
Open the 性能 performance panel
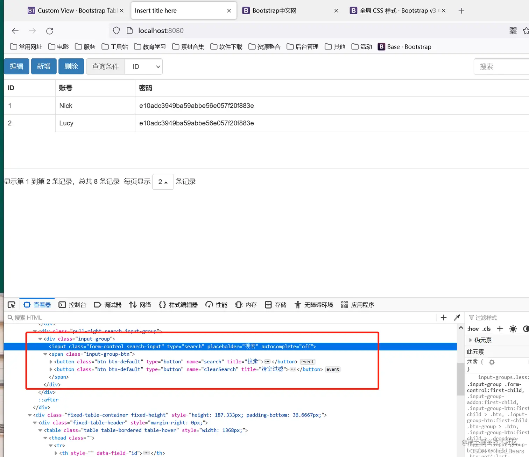217,305
